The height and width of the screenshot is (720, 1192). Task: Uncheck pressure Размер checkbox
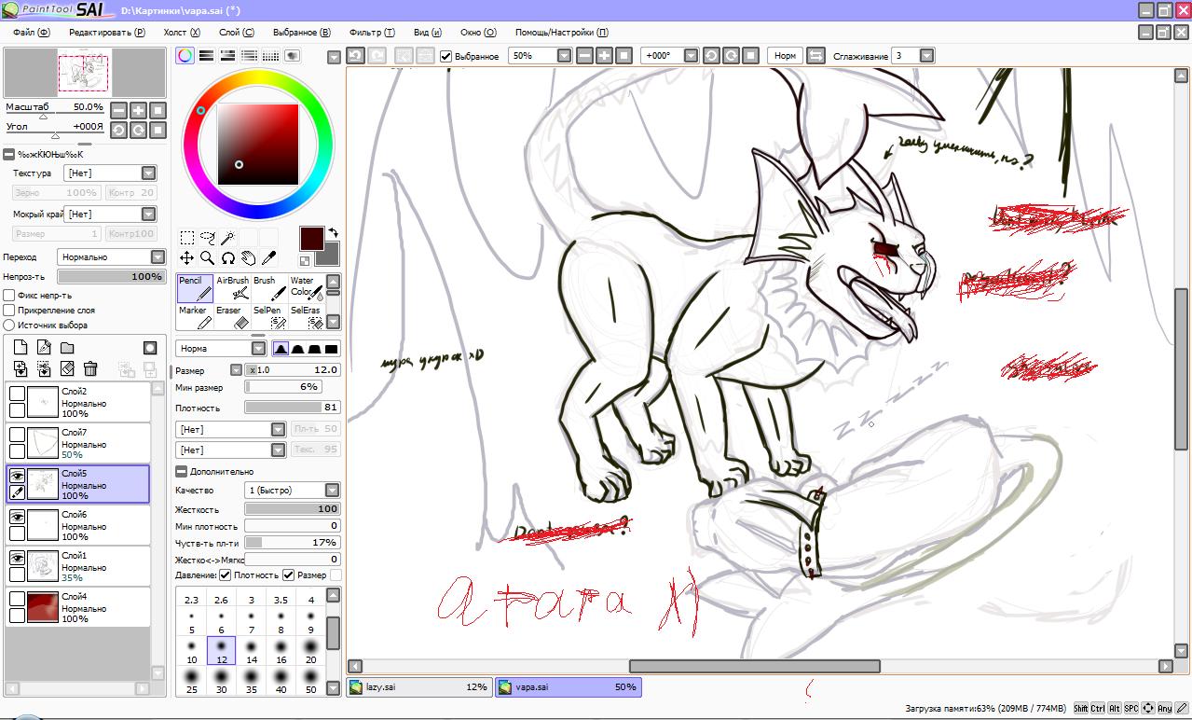click(289, 575)
